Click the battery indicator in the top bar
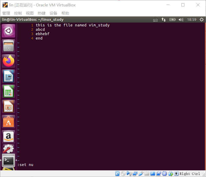The height and width of the screenshot is (177, 206). tap(173, 19)
